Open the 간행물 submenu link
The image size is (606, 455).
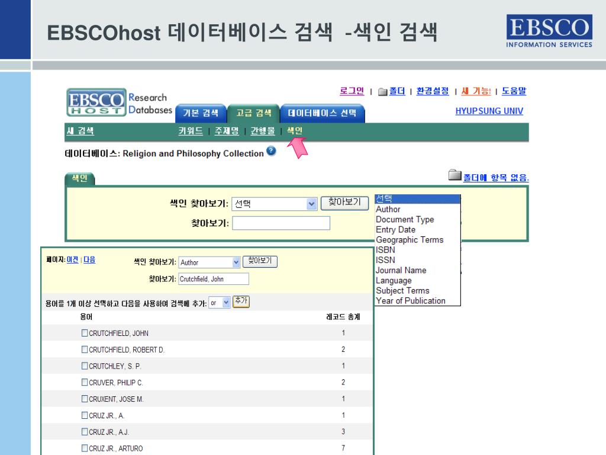[262, 131]
